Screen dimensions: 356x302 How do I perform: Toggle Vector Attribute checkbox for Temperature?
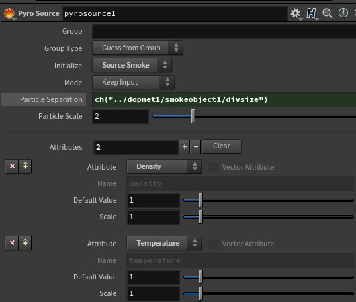coord(213,244)
